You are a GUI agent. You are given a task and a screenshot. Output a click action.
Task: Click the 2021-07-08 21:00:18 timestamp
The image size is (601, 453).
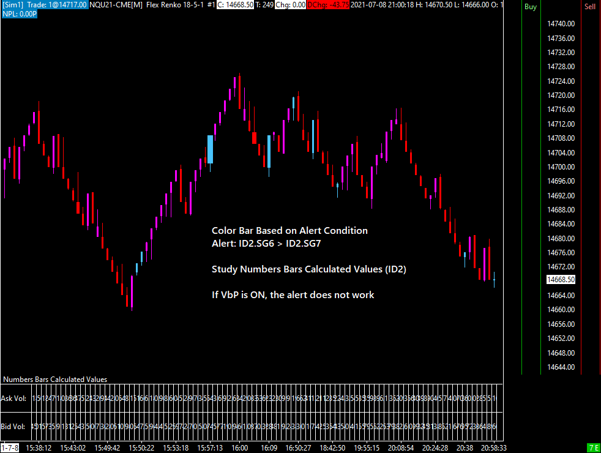point(382,5)
